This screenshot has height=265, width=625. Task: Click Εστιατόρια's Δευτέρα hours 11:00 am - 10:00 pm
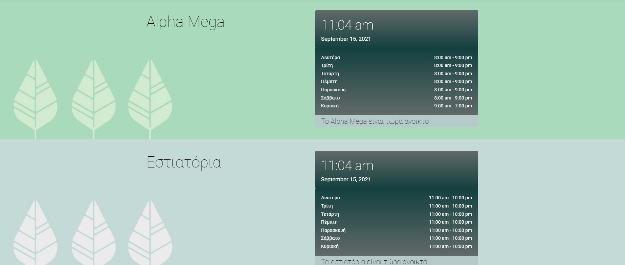point(450,198)
